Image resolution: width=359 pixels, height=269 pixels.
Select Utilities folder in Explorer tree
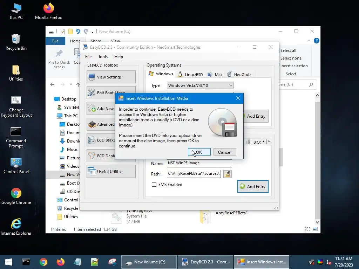click(x=68, y=216)
